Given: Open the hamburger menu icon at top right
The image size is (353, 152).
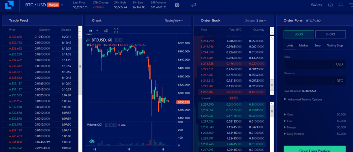Looking at the screenshot, I should (x=351, y=5).
